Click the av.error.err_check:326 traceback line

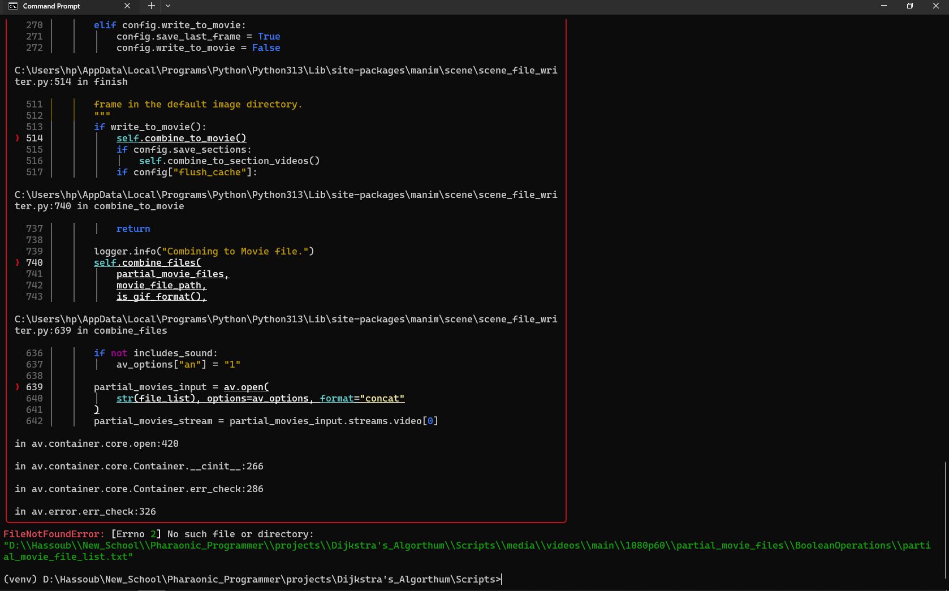point(85,511)
